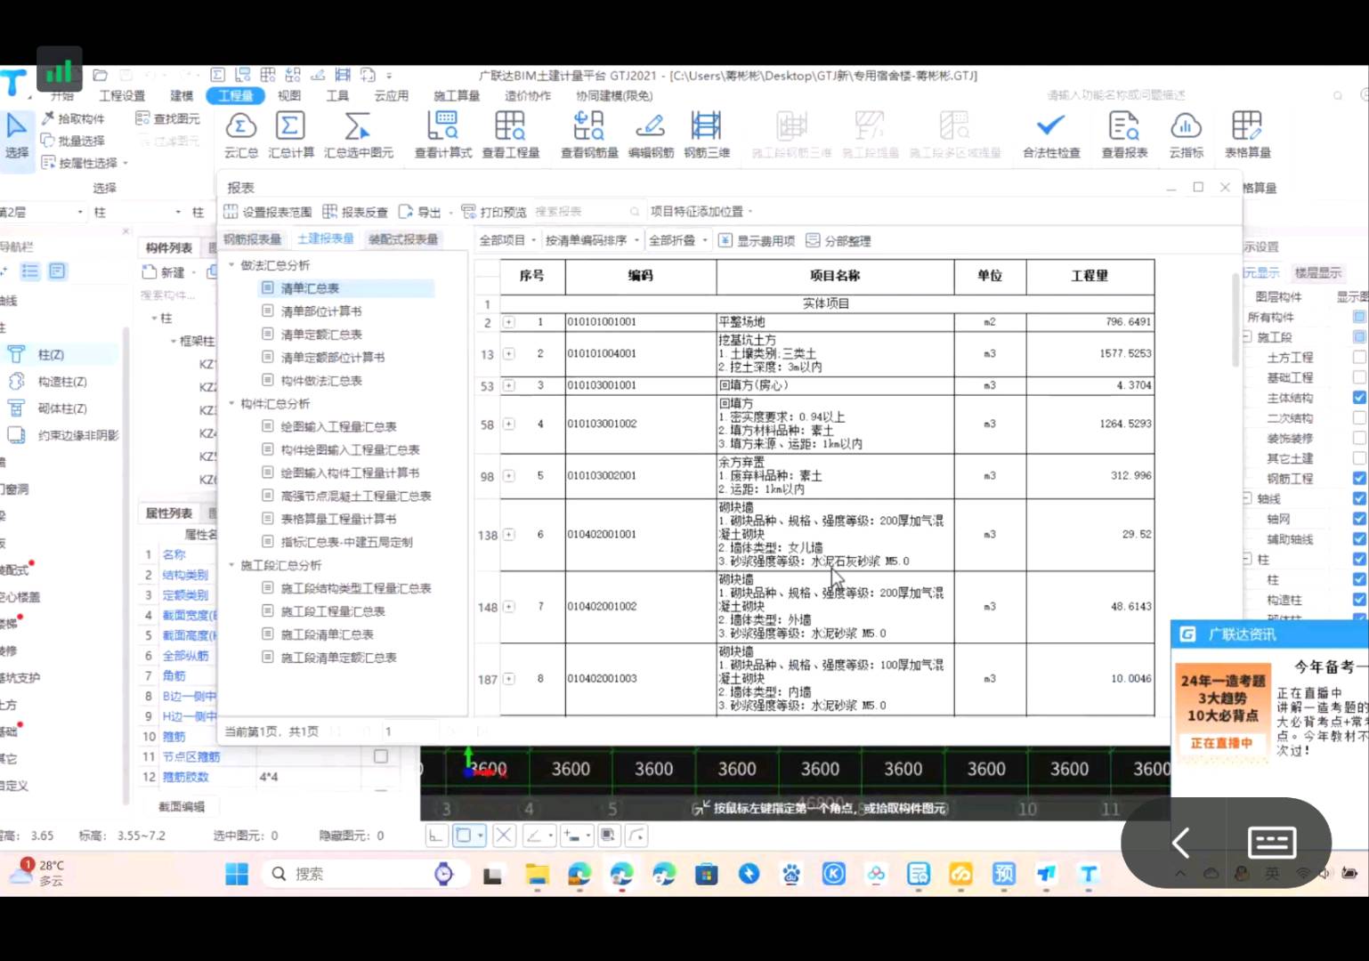Open 施工算量 ribbon tab

pos(457,95)
